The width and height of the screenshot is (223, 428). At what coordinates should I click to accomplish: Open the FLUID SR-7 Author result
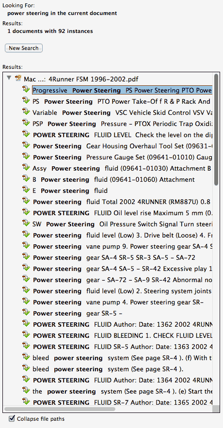coord(122,402)
